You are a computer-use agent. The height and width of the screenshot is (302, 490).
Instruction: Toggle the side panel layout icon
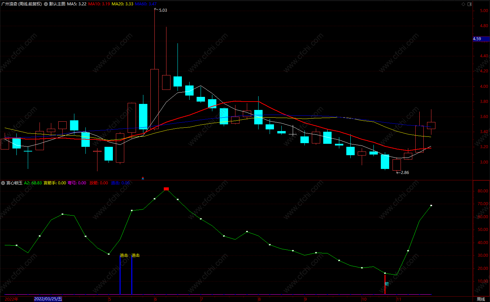[x=470, y=4]
